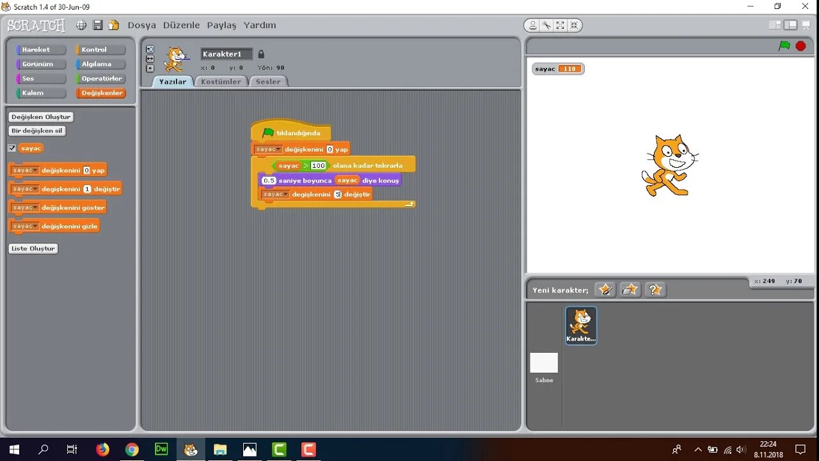This screenshot has height=461, width=819.
Task: Set rotation style to can rotate
Action: tap(150, 49)
